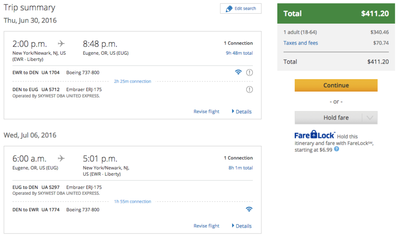The height and width of the screenshot is (237, 400).
Task: Click FareLock help question mark icon
Action: pyautogui.click(x=336, y=149)
